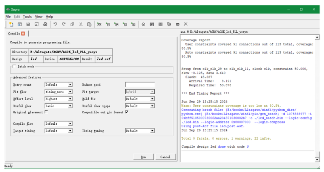Screen dimensions: 324x172
Task: Click the 'Total 0 fatals, 0 errors' line
Action: pos(226,139)
